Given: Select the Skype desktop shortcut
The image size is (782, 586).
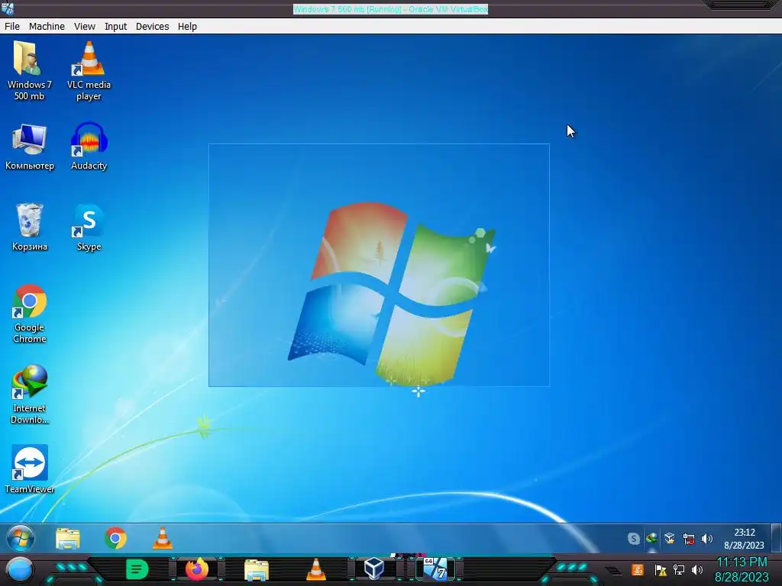Looking at the screenshot, I should (x=89, y=227).
